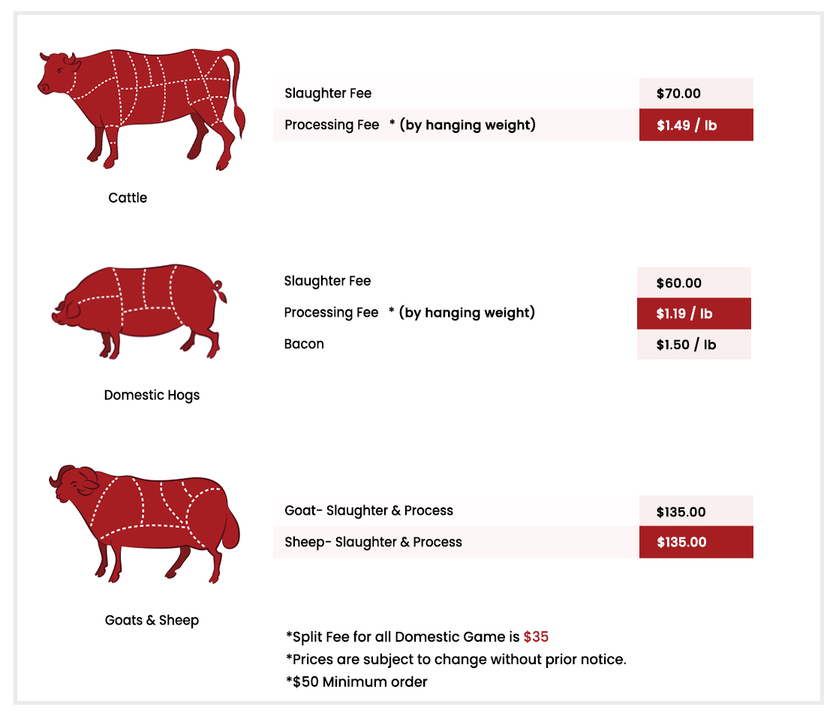The height and width of the screenshot is (713, 836).
Task: Click the red cattle butcher-cut illustration
Action: pyautogui.click(x=141, y=110)
